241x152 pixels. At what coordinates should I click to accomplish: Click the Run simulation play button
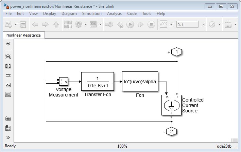point(130,25)
